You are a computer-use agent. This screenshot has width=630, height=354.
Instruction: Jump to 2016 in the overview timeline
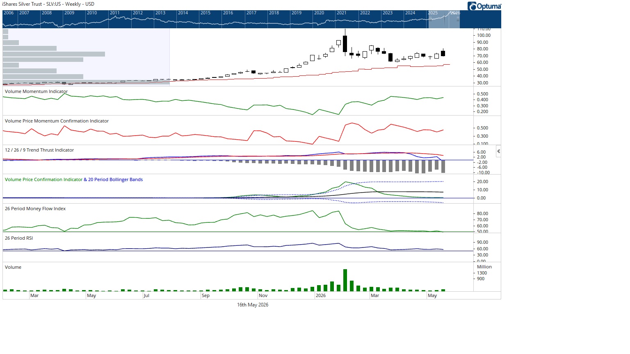point(228,13)
